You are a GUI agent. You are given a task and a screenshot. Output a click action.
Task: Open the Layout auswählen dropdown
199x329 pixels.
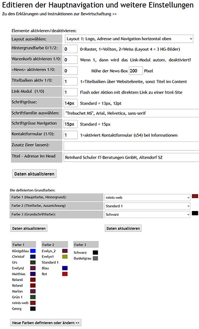click(x=129, y=39)
